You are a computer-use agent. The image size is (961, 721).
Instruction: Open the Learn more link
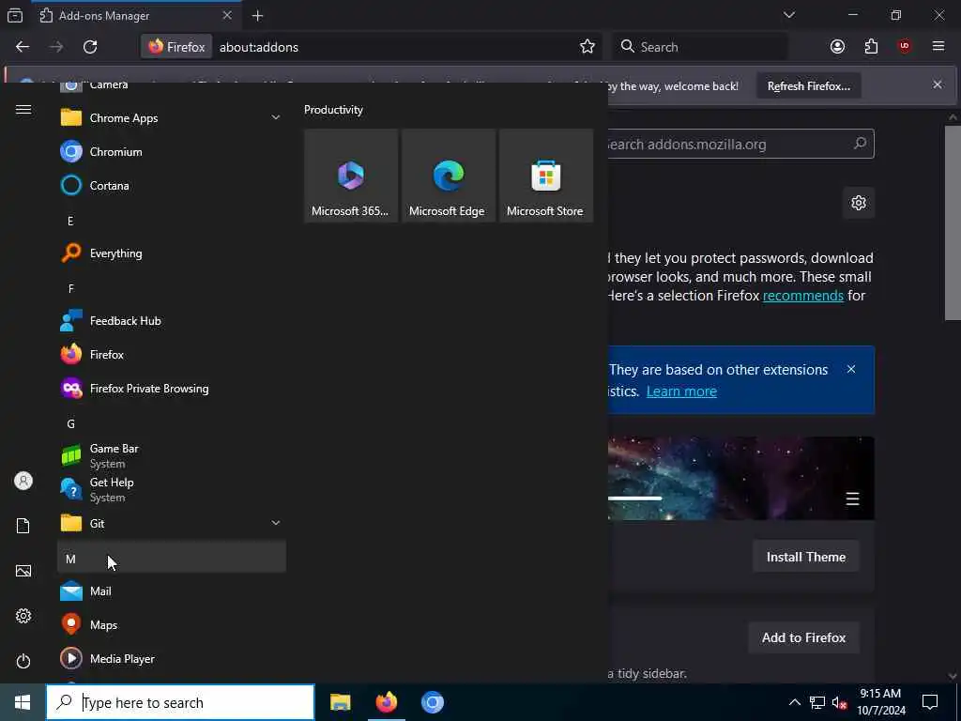pos(681,391)
